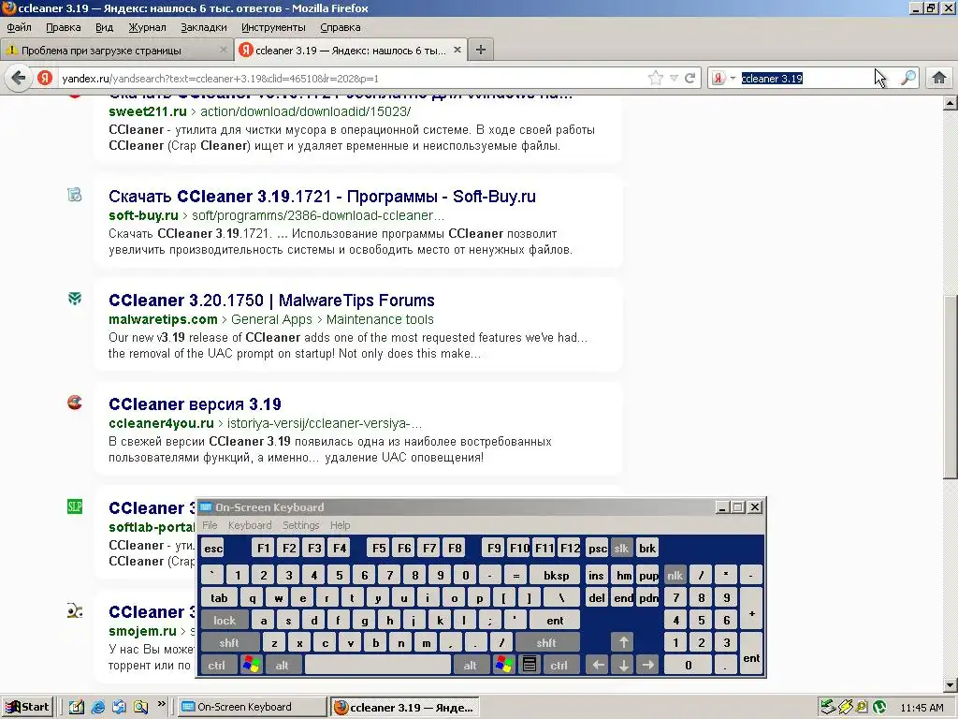Open the Инструменты menu
Screen dimensions: 958x719
point(273,27)
